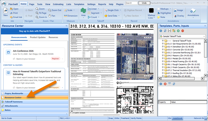Toggle FreeHand mode in the status bar
The image size is (208, 121).
point(125,118)
